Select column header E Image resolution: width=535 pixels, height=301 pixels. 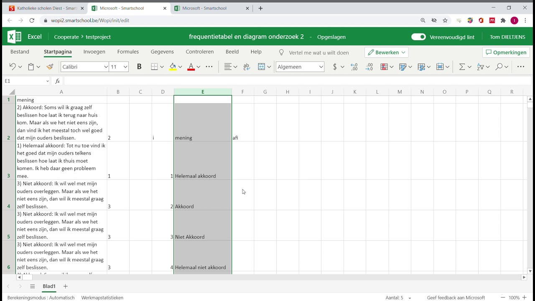coord(203,92)
